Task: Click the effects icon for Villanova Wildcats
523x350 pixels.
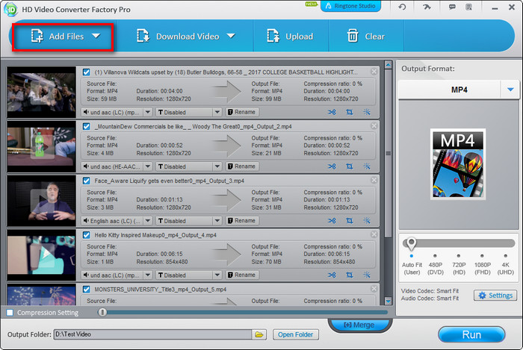Action: [367, 112]
